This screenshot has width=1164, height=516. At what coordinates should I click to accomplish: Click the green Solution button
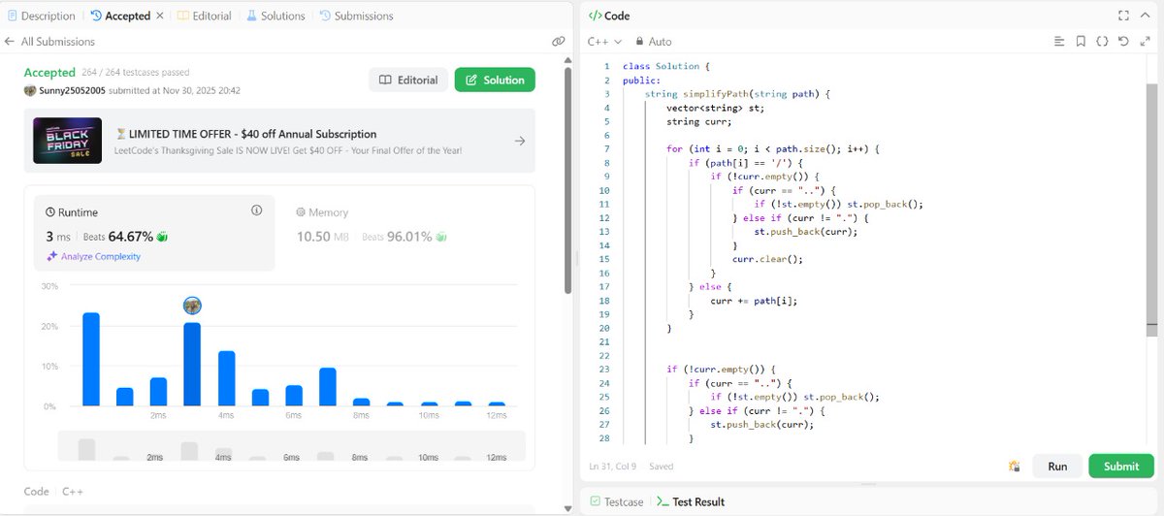pos(495,80)
